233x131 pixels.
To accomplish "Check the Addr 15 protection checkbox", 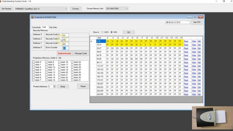I will point(46,80).
